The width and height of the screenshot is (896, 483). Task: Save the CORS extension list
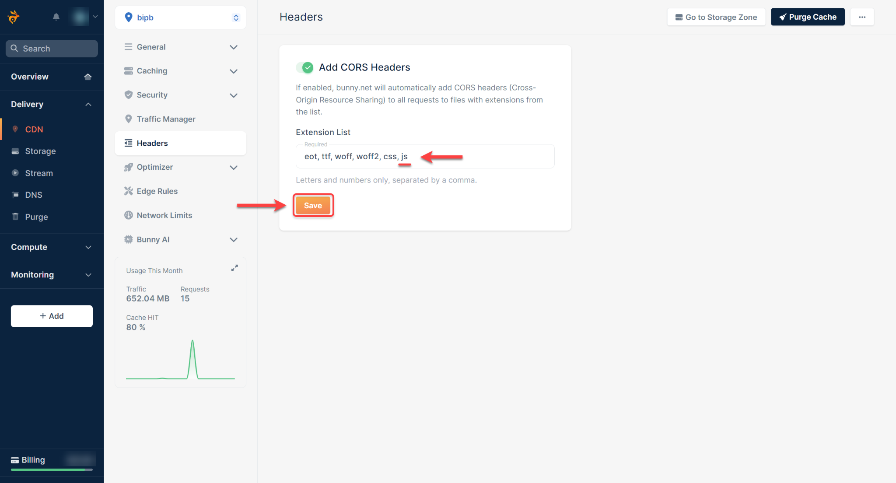(x=312, y=205)
